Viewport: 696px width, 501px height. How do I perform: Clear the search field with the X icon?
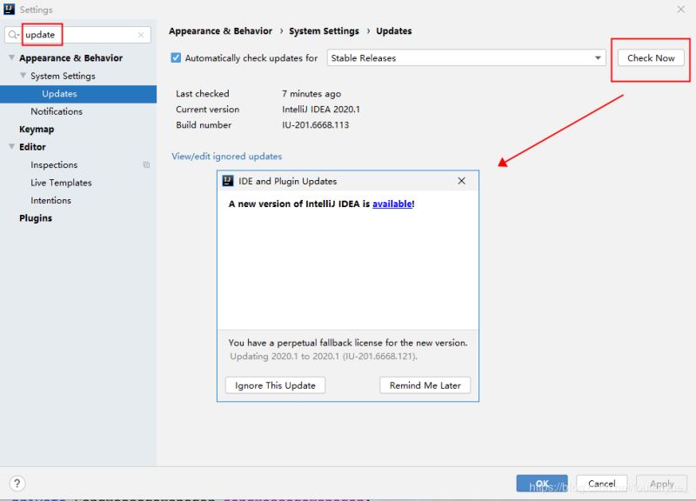(141, 35)
